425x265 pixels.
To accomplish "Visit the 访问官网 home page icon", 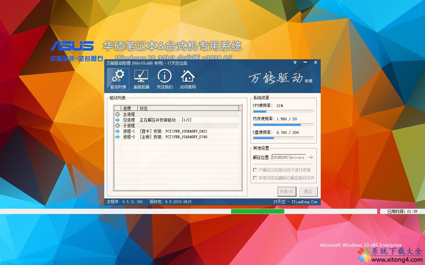I will (188, 79).
